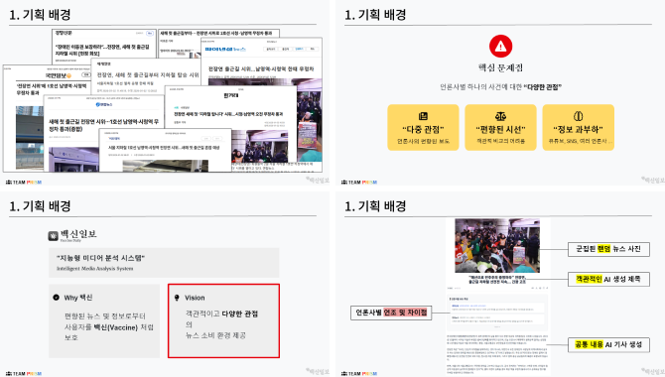The image size is (665, 377).
Task: Click the "언론사별 논조 및 차이점" label box
Action: 391,313
